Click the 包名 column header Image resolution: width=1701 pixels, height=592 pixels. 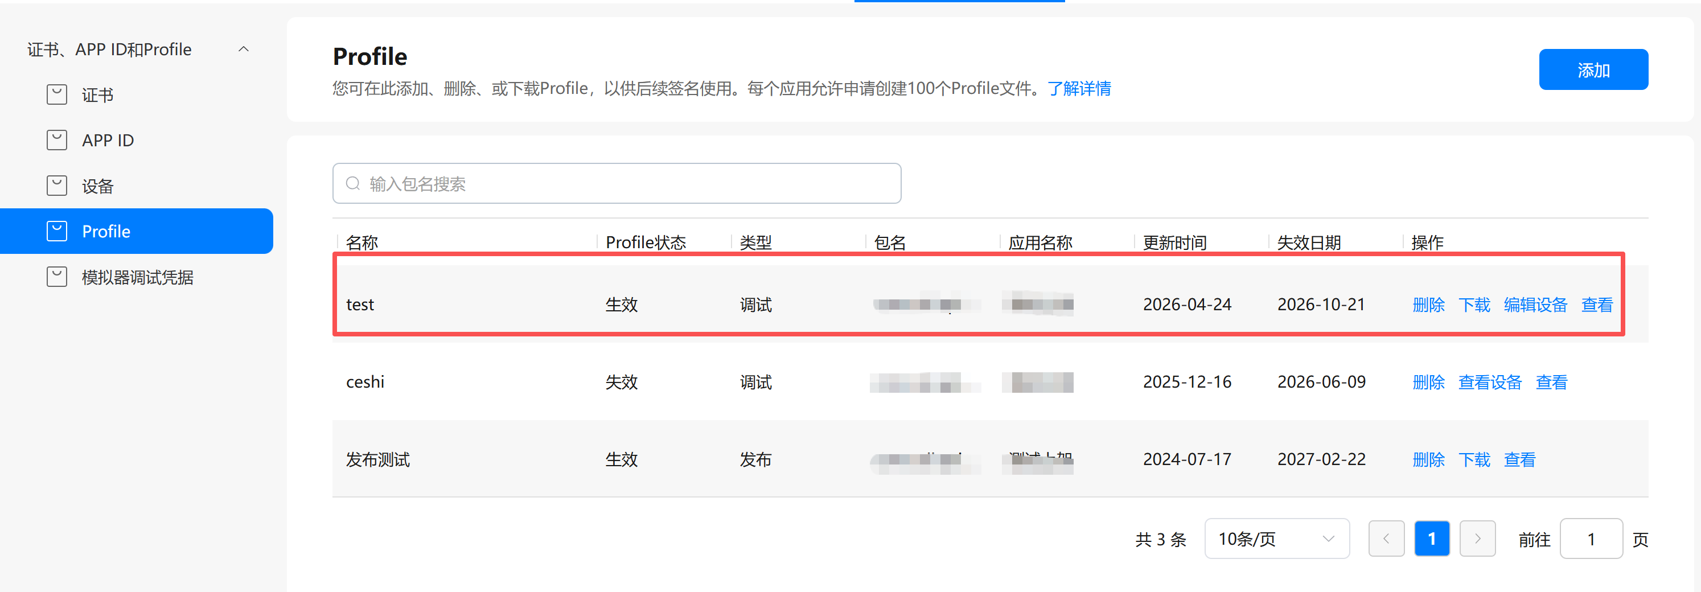(889, 242)
